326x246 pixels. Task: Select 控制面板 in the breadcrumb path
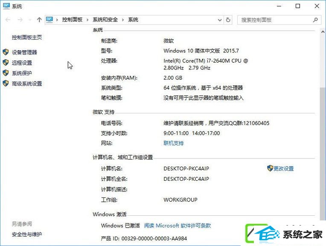click(72, 20)
